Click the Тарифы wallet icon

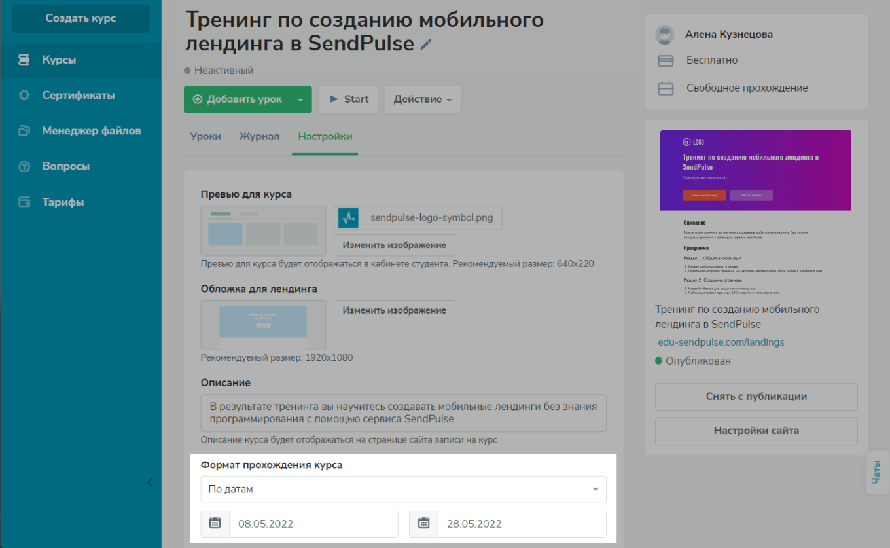24,202
